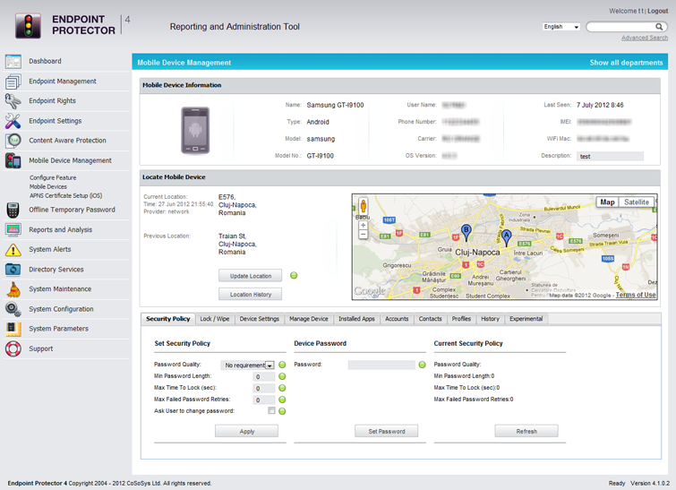Click map marker A

point(507,237)
